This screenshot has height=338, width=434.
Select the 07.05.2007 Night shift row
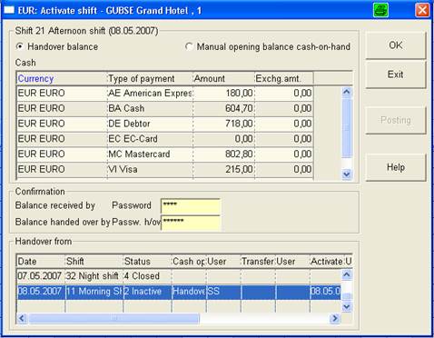(179, 276)
